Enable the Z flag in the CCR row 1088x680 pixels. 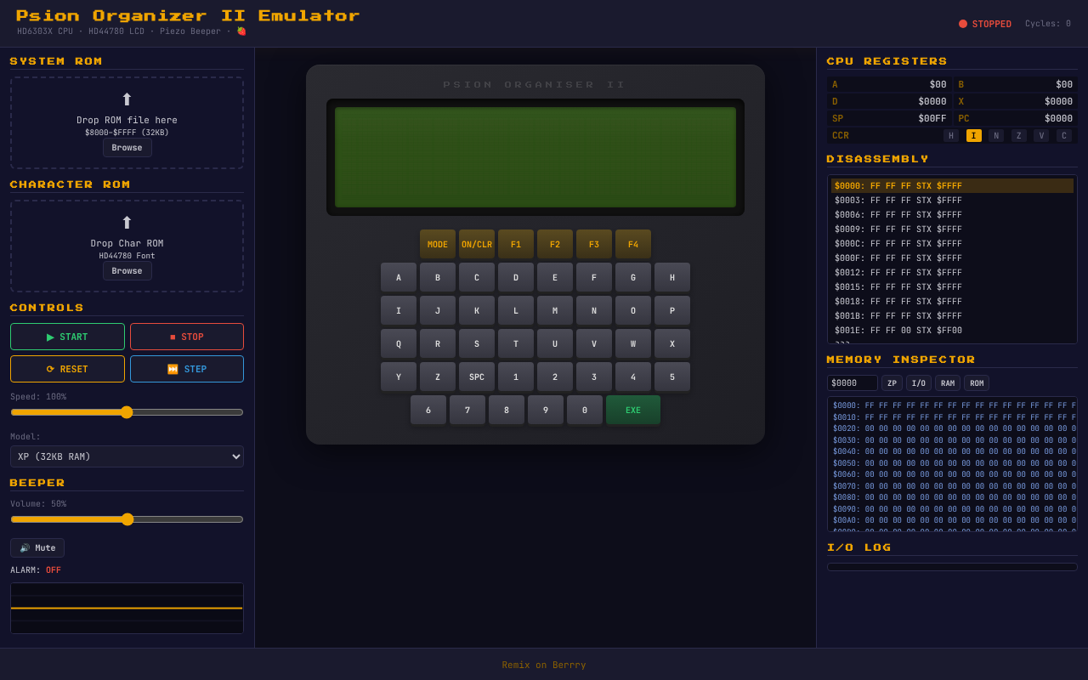pos(1018,135)
